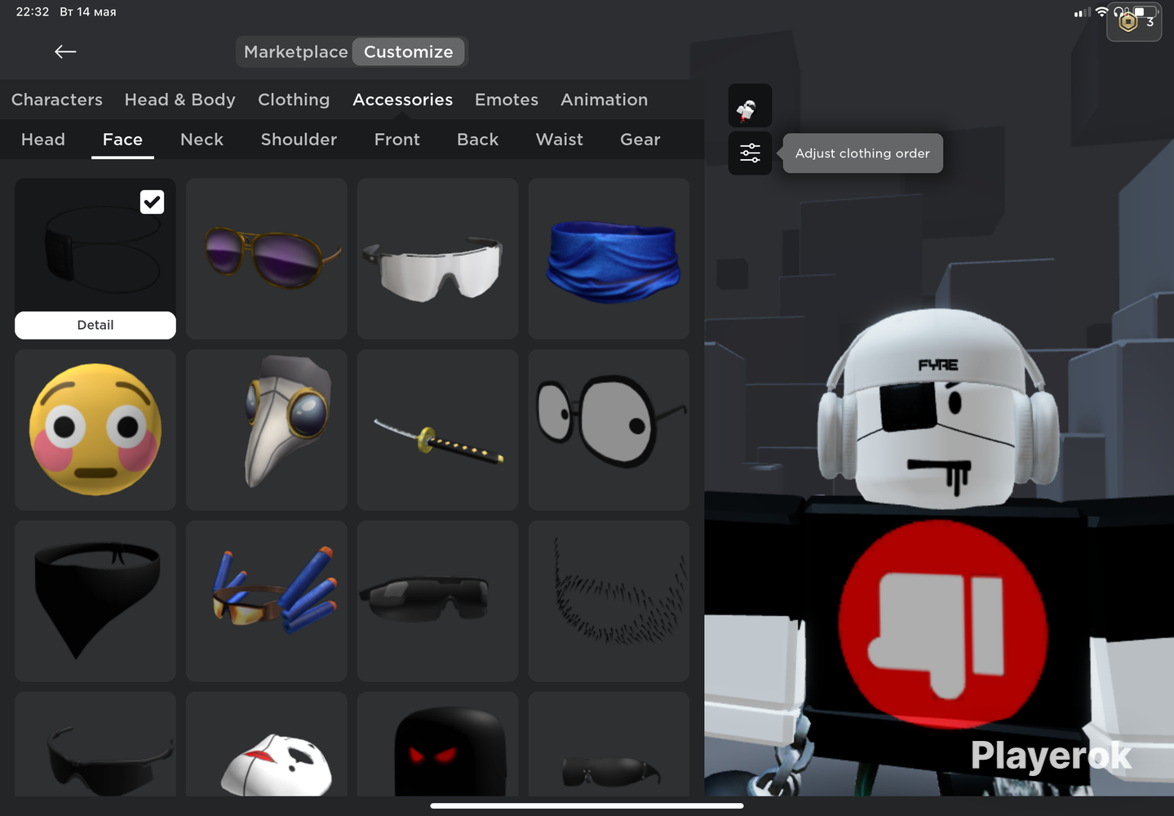Select the white sport visor glasses
The image size is (1174, 816).
click(438, 259)
